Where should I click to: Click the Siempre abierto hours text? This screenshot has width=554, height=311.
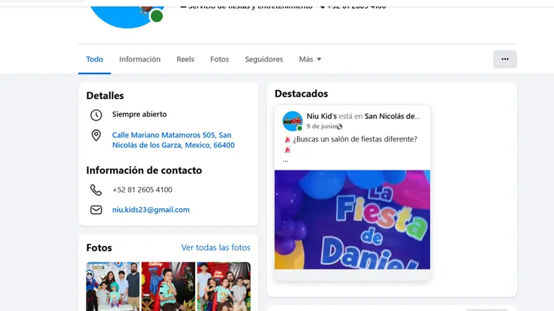(139, 114)
